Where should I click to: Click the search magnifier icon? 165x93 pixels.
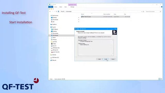[x=160, y=11]
